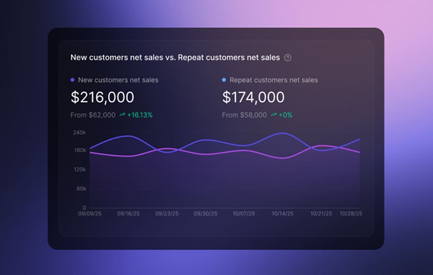Select the Repeat customers net sales label
433x275 pixels.
click(x=273, y=80)
